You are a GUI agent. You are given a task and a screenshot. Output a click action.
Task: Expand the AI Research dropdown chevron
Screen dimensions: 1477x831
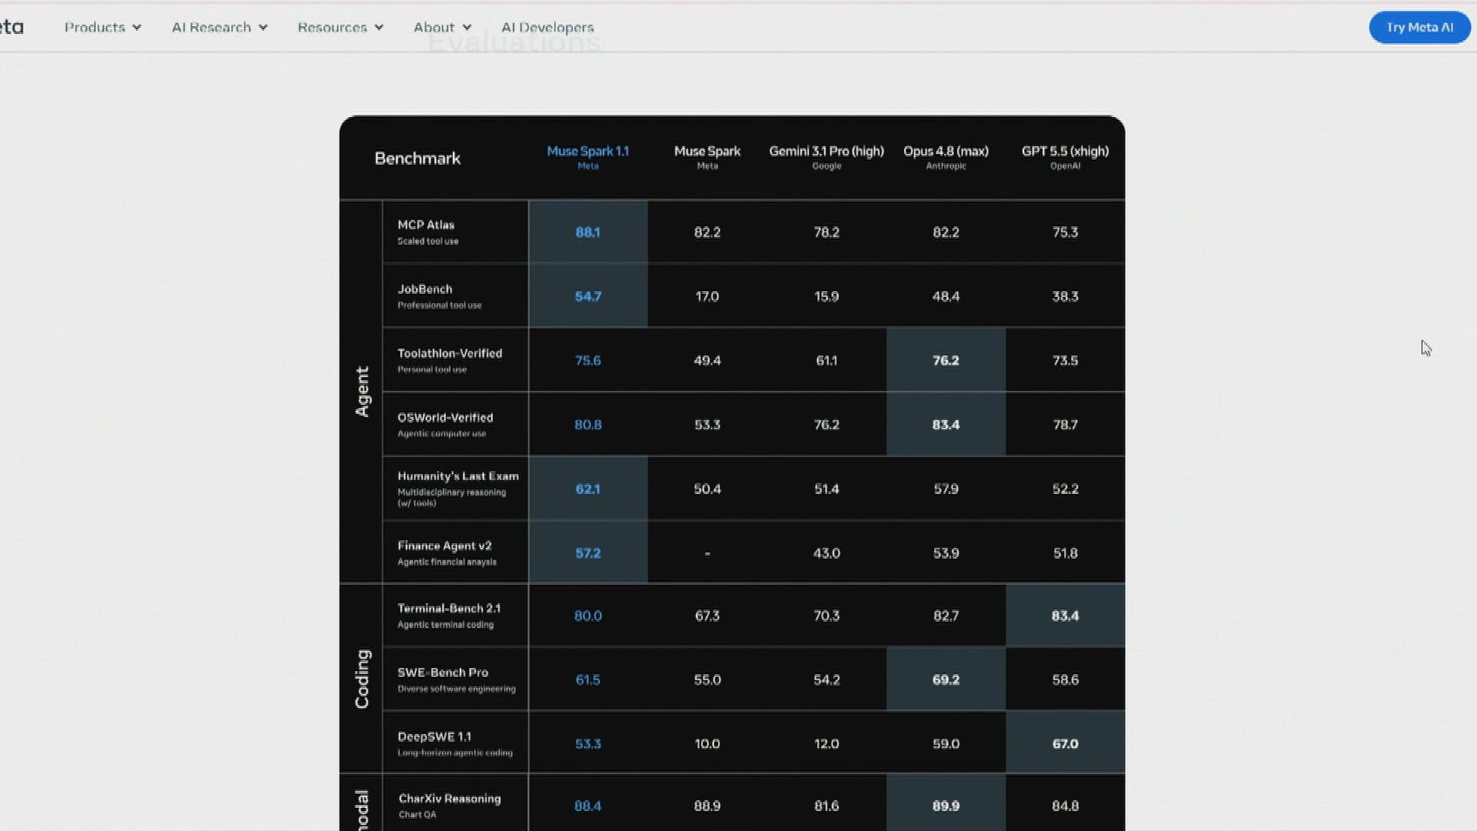click(263, 28)
